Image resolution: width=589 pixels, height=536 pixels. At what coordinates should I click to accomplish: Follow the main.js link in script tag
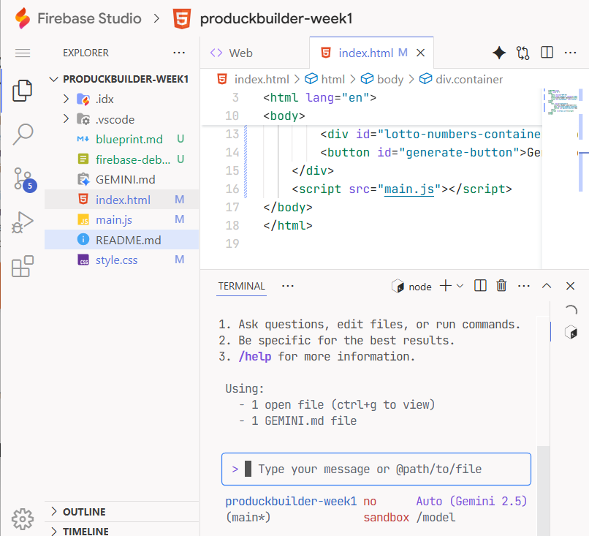(x=409, y=189)
